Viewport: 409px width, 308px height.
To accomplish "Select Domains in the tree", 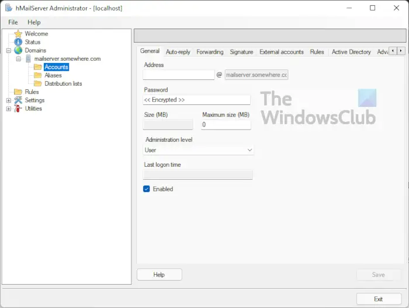I will click(36, 50).
